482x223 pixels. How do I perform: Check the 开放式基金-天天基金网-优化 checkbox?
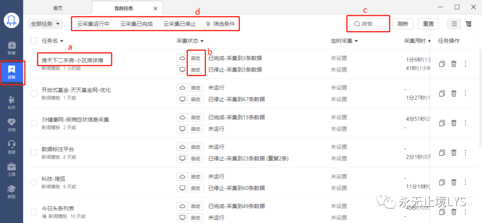(34, 93)
